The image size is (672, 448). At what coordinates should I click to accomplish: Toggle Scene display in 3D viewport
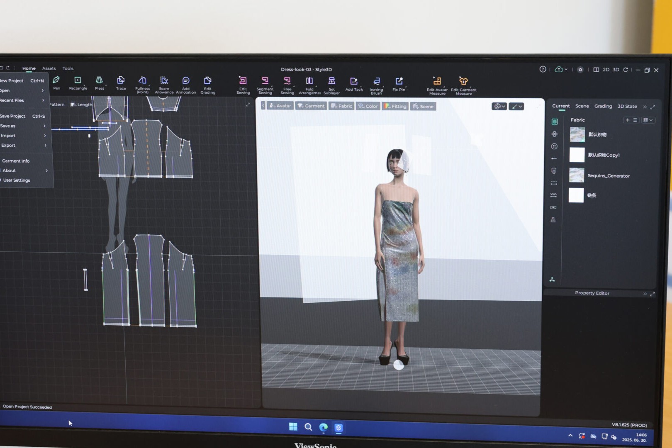tap(423, 107)
